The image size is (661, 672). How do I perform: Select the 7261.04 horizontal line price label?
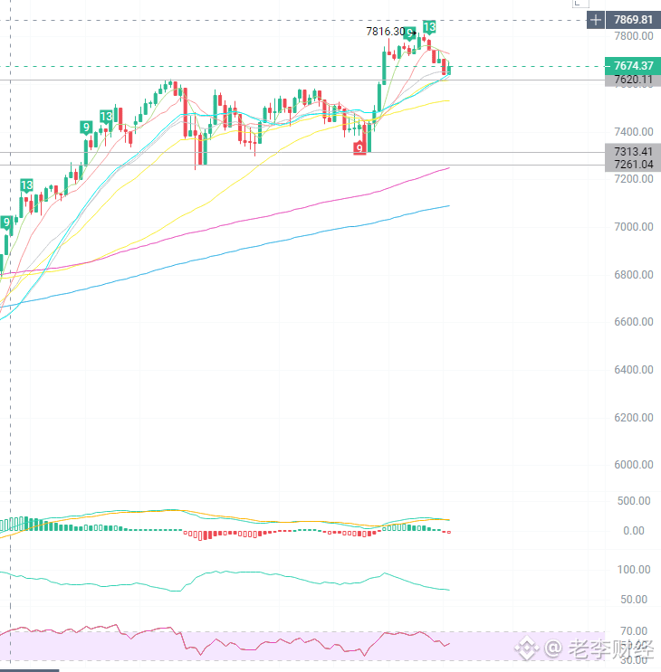coord(633,165)
